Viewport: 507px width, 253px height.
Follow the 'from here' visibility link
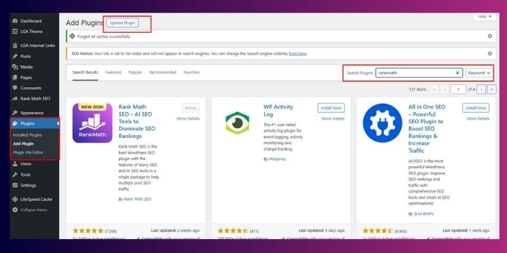(x=297, y=54)
